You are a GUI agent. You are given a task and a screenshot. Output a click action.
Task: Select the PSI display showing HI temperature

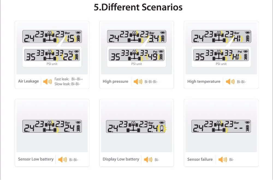point(221,55)
